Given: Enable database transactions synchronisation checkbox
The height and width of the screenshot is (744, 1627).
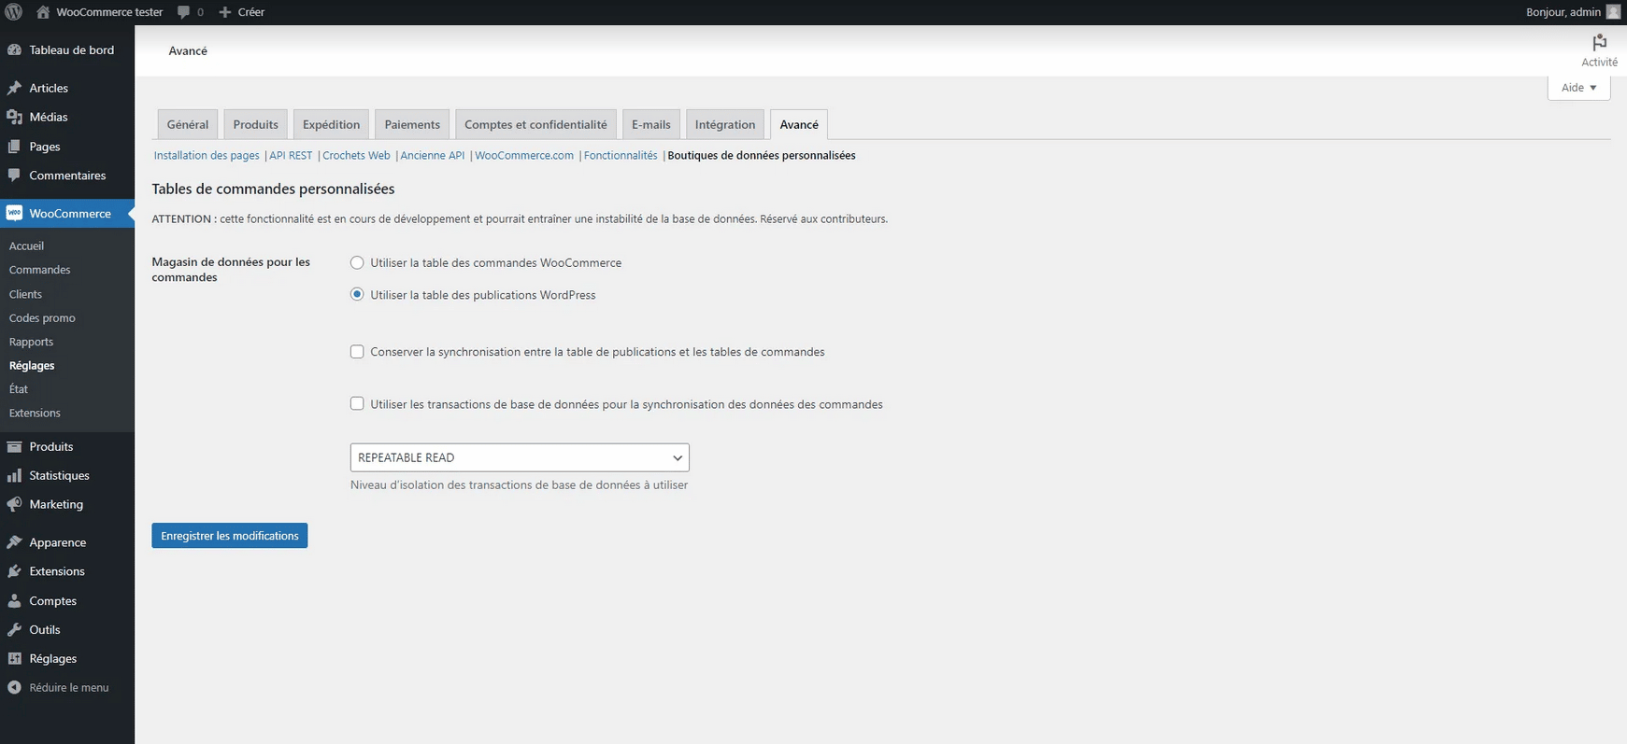Looking at the screenshot, I should coord(357,404).
